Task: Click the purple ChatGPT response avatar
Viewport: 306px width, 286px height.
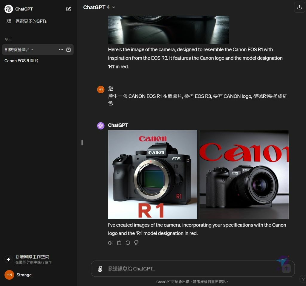Action: [101, 126]
